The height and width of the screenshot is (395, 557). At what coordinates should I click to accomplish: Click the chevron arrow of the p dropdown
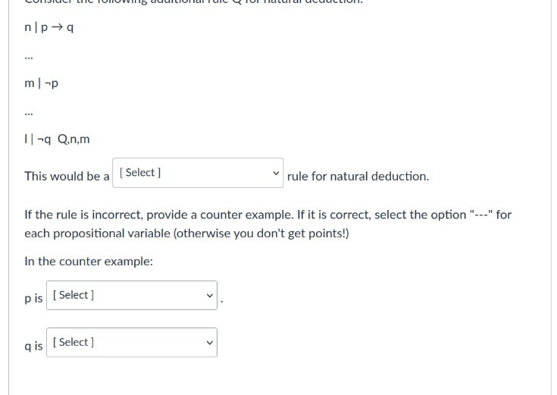tap(210, 295)
